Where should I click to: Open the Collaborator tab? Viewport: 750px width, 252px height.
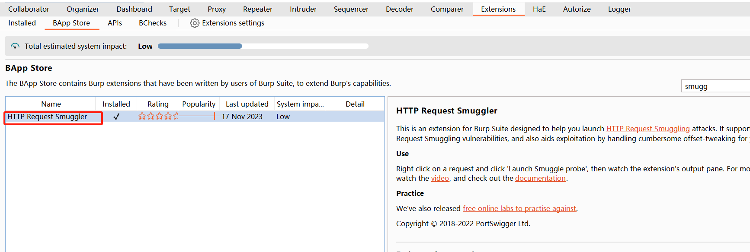coord(29,9)
